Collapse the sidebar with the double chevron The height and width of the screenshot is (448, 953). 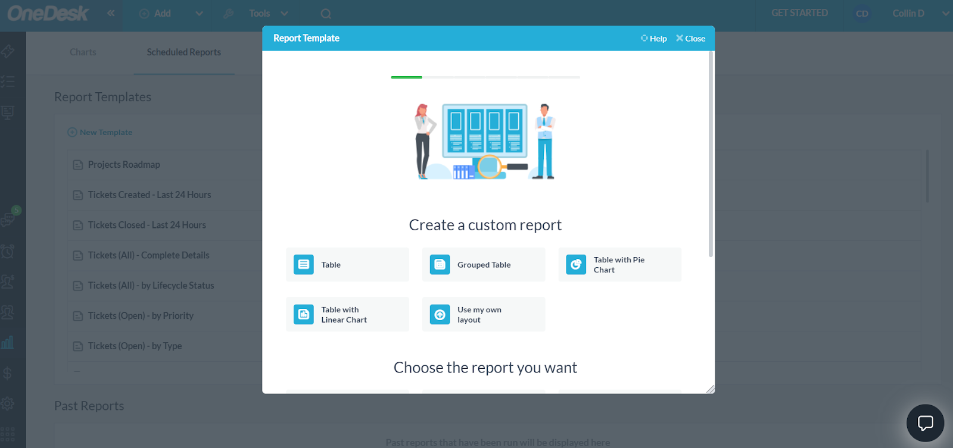[111, 13]
